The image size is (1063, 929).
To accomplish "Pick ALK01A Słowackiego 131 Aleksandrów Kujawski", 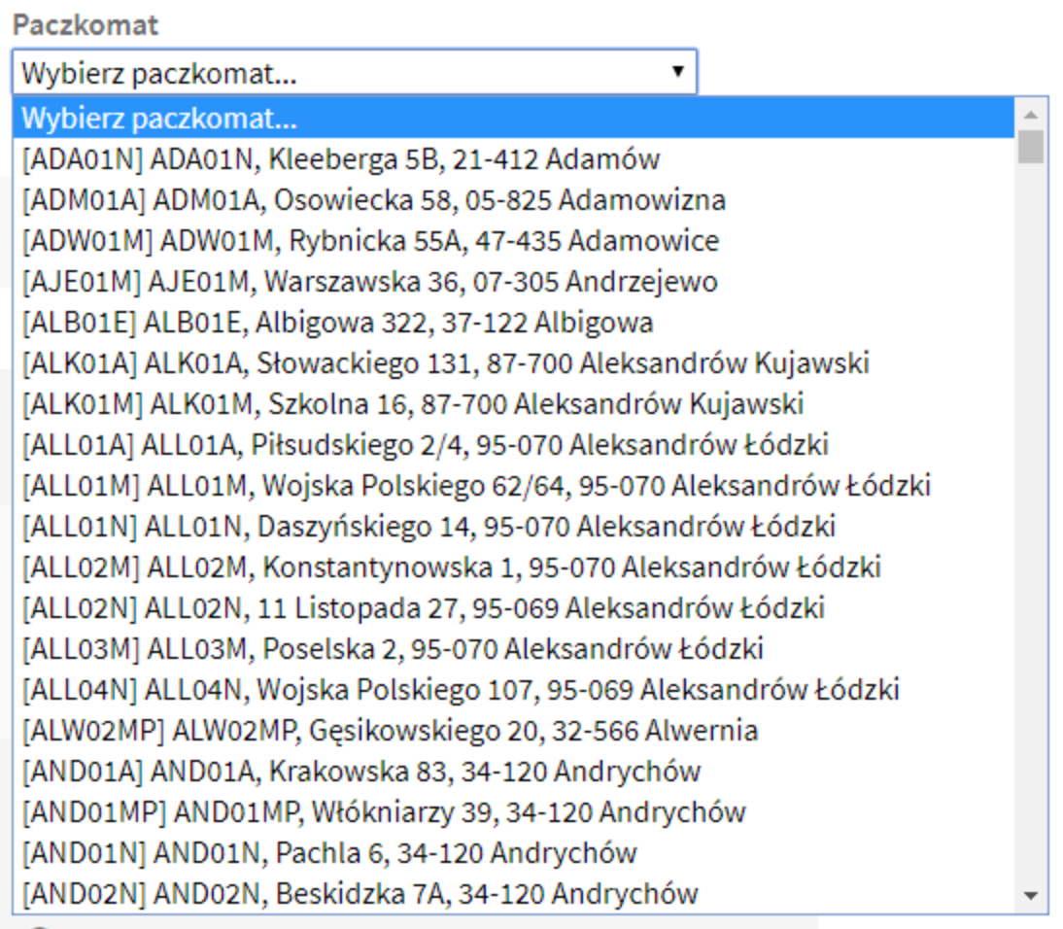I will coord(445,363).
